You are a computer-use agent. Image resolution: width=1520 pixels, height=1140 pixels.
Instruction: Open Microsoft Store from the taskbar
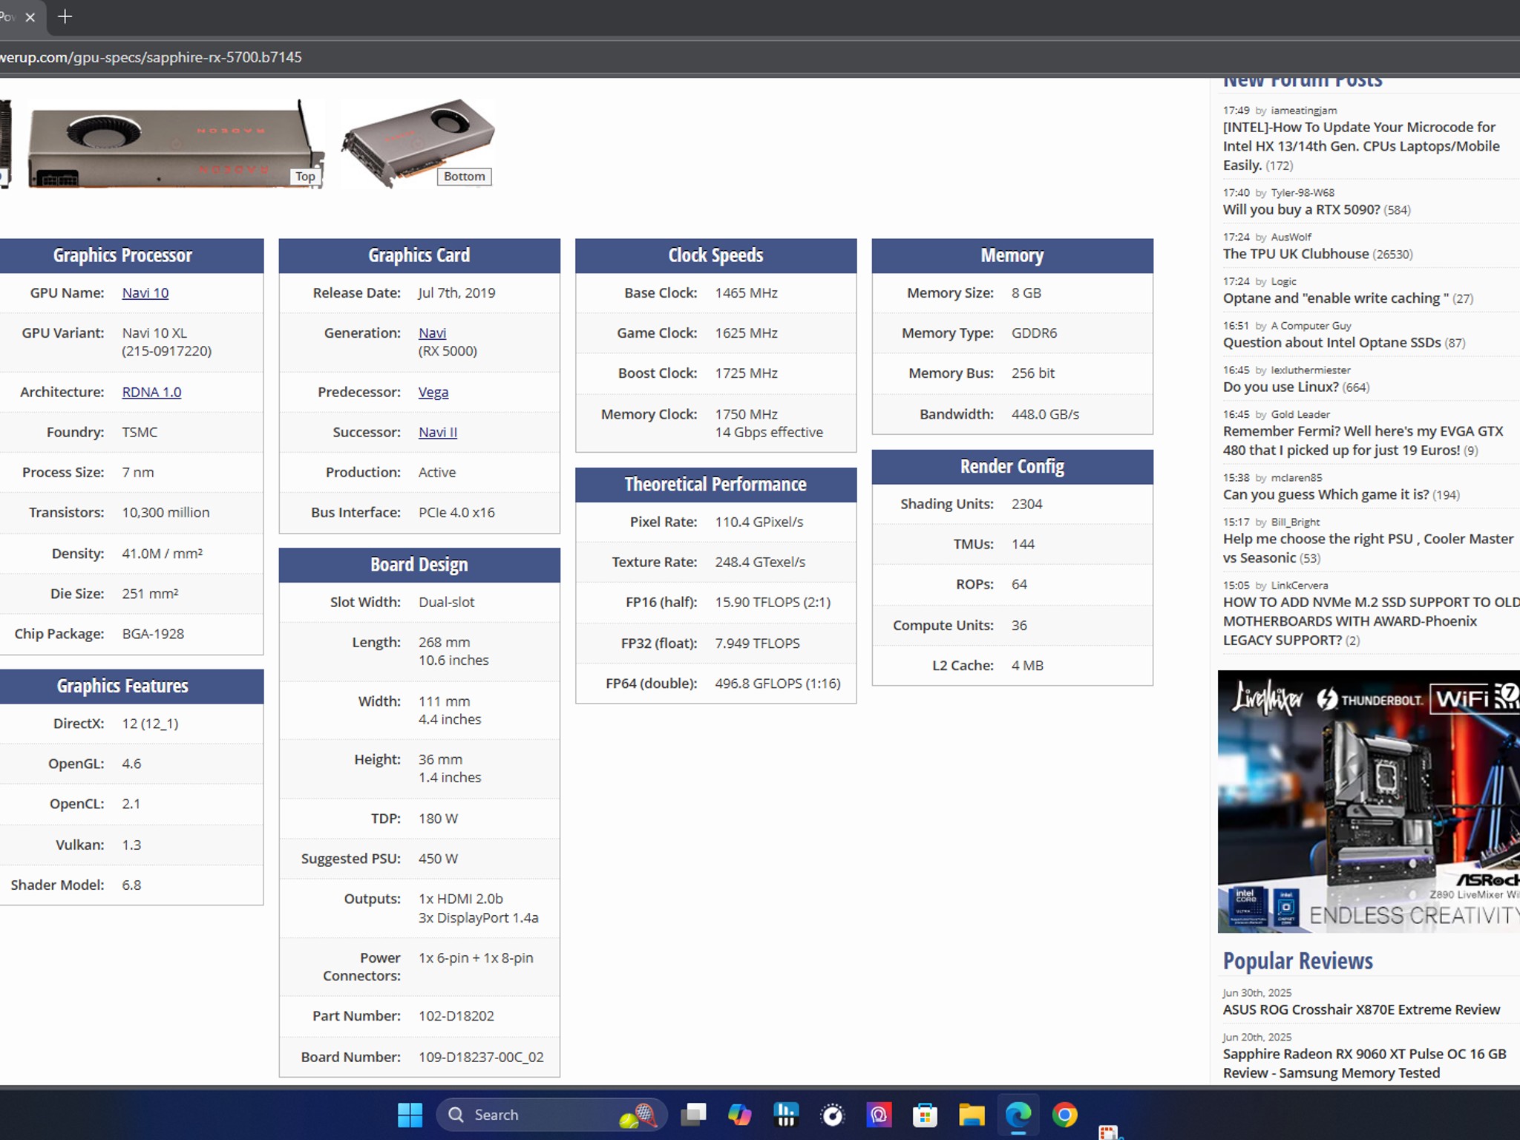point(925,1114)
